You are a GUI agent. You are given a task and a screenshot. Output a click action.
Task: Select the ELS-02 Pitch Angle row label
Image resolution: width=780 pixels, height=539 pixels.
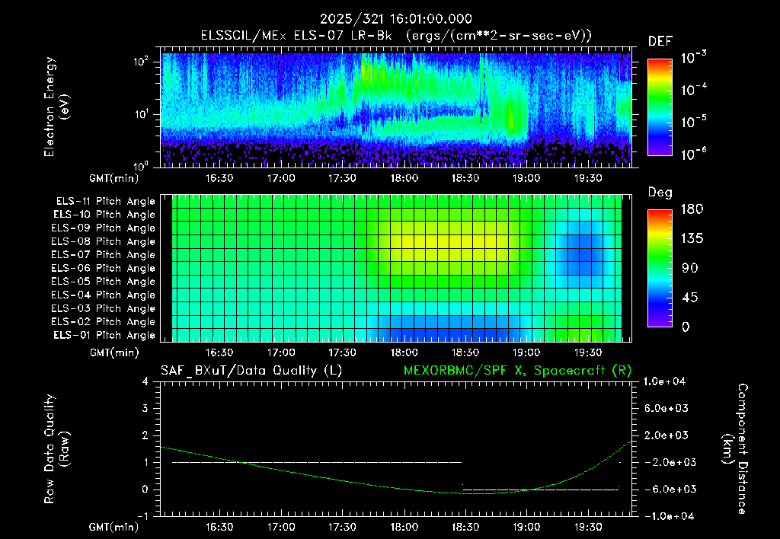coord(104,322)
